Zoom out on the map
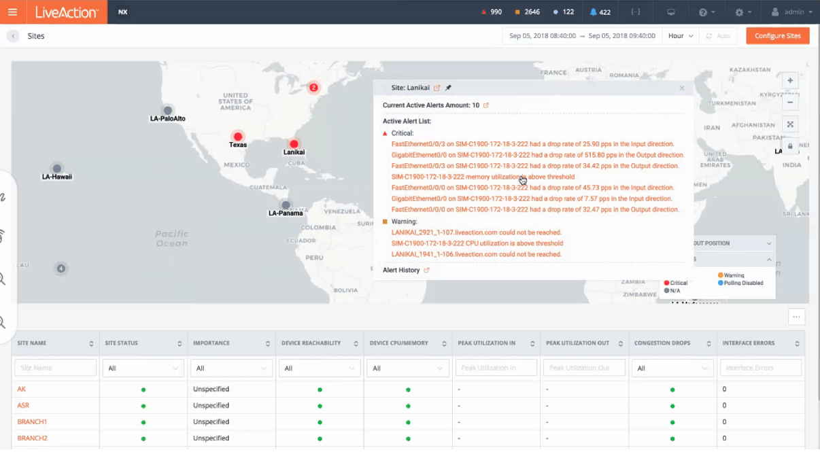The height and width of the screenshot is (452, 820). 790,103
